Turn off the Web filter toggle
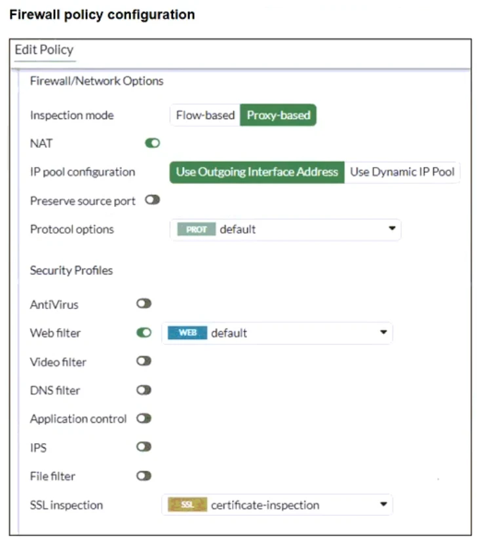The width and height of the screenshot is (481, 544). [144, 333]
